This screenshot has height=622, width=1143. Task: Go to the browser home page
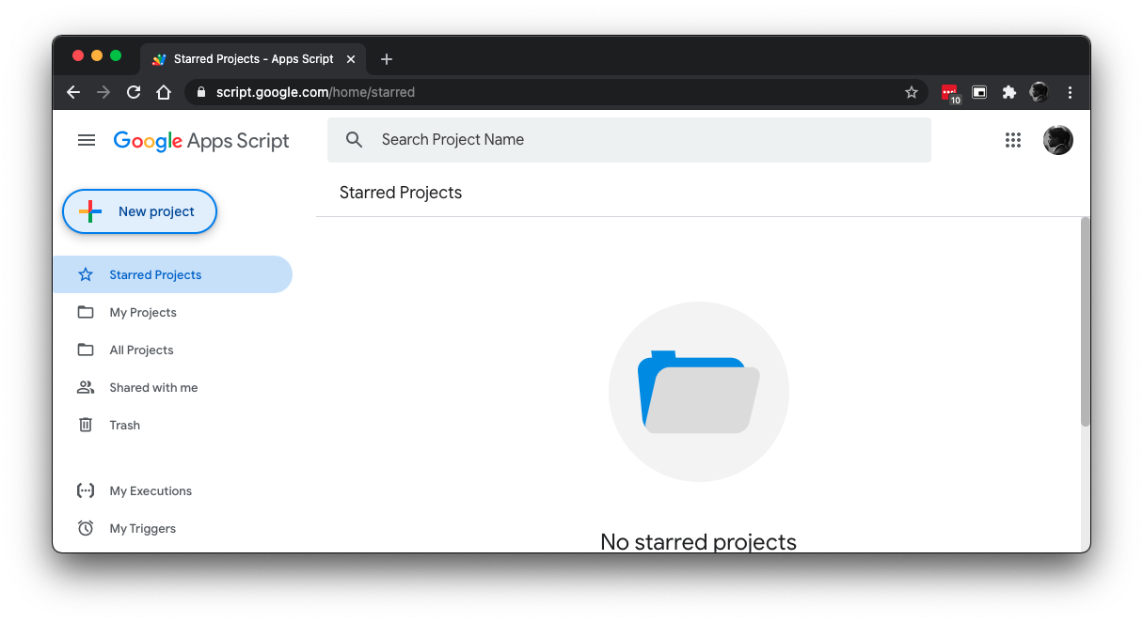point(164,92)
